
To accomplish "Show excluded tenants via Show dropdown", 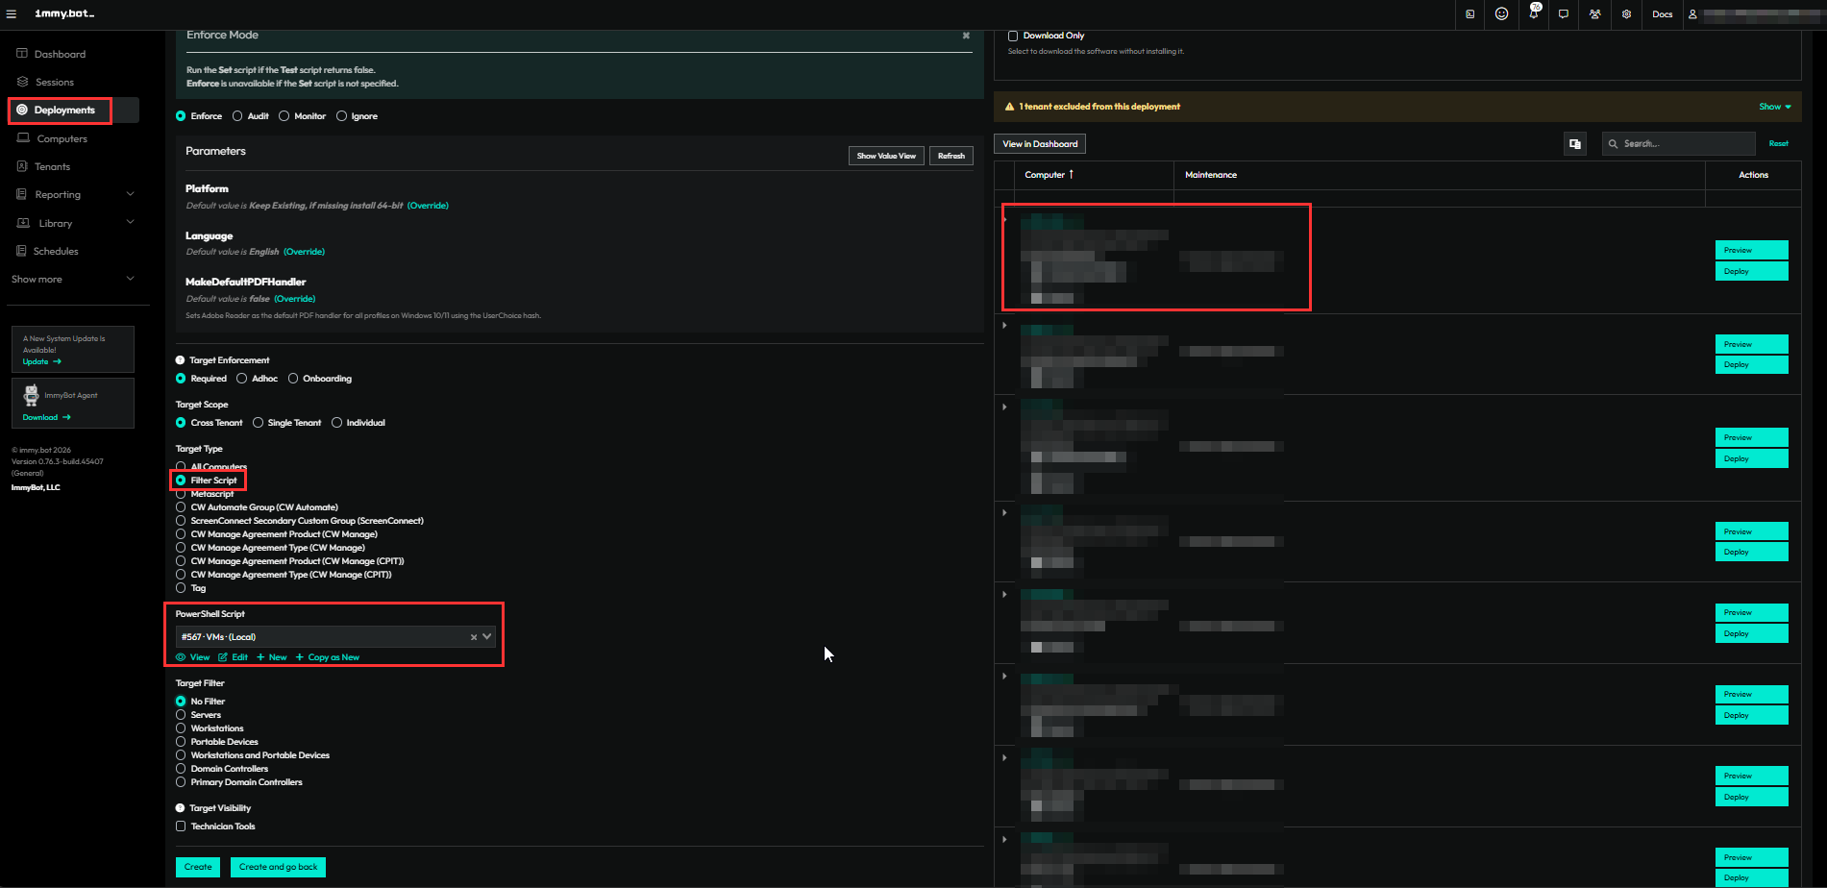I will tap(1774, 107).
